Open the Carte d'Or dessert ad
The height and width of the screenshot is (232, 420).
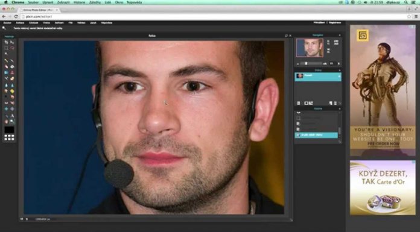[x=383, y=187]
